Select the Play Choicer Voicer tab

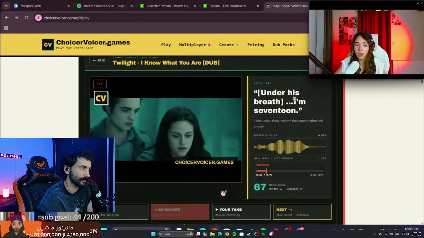(287, 6)
